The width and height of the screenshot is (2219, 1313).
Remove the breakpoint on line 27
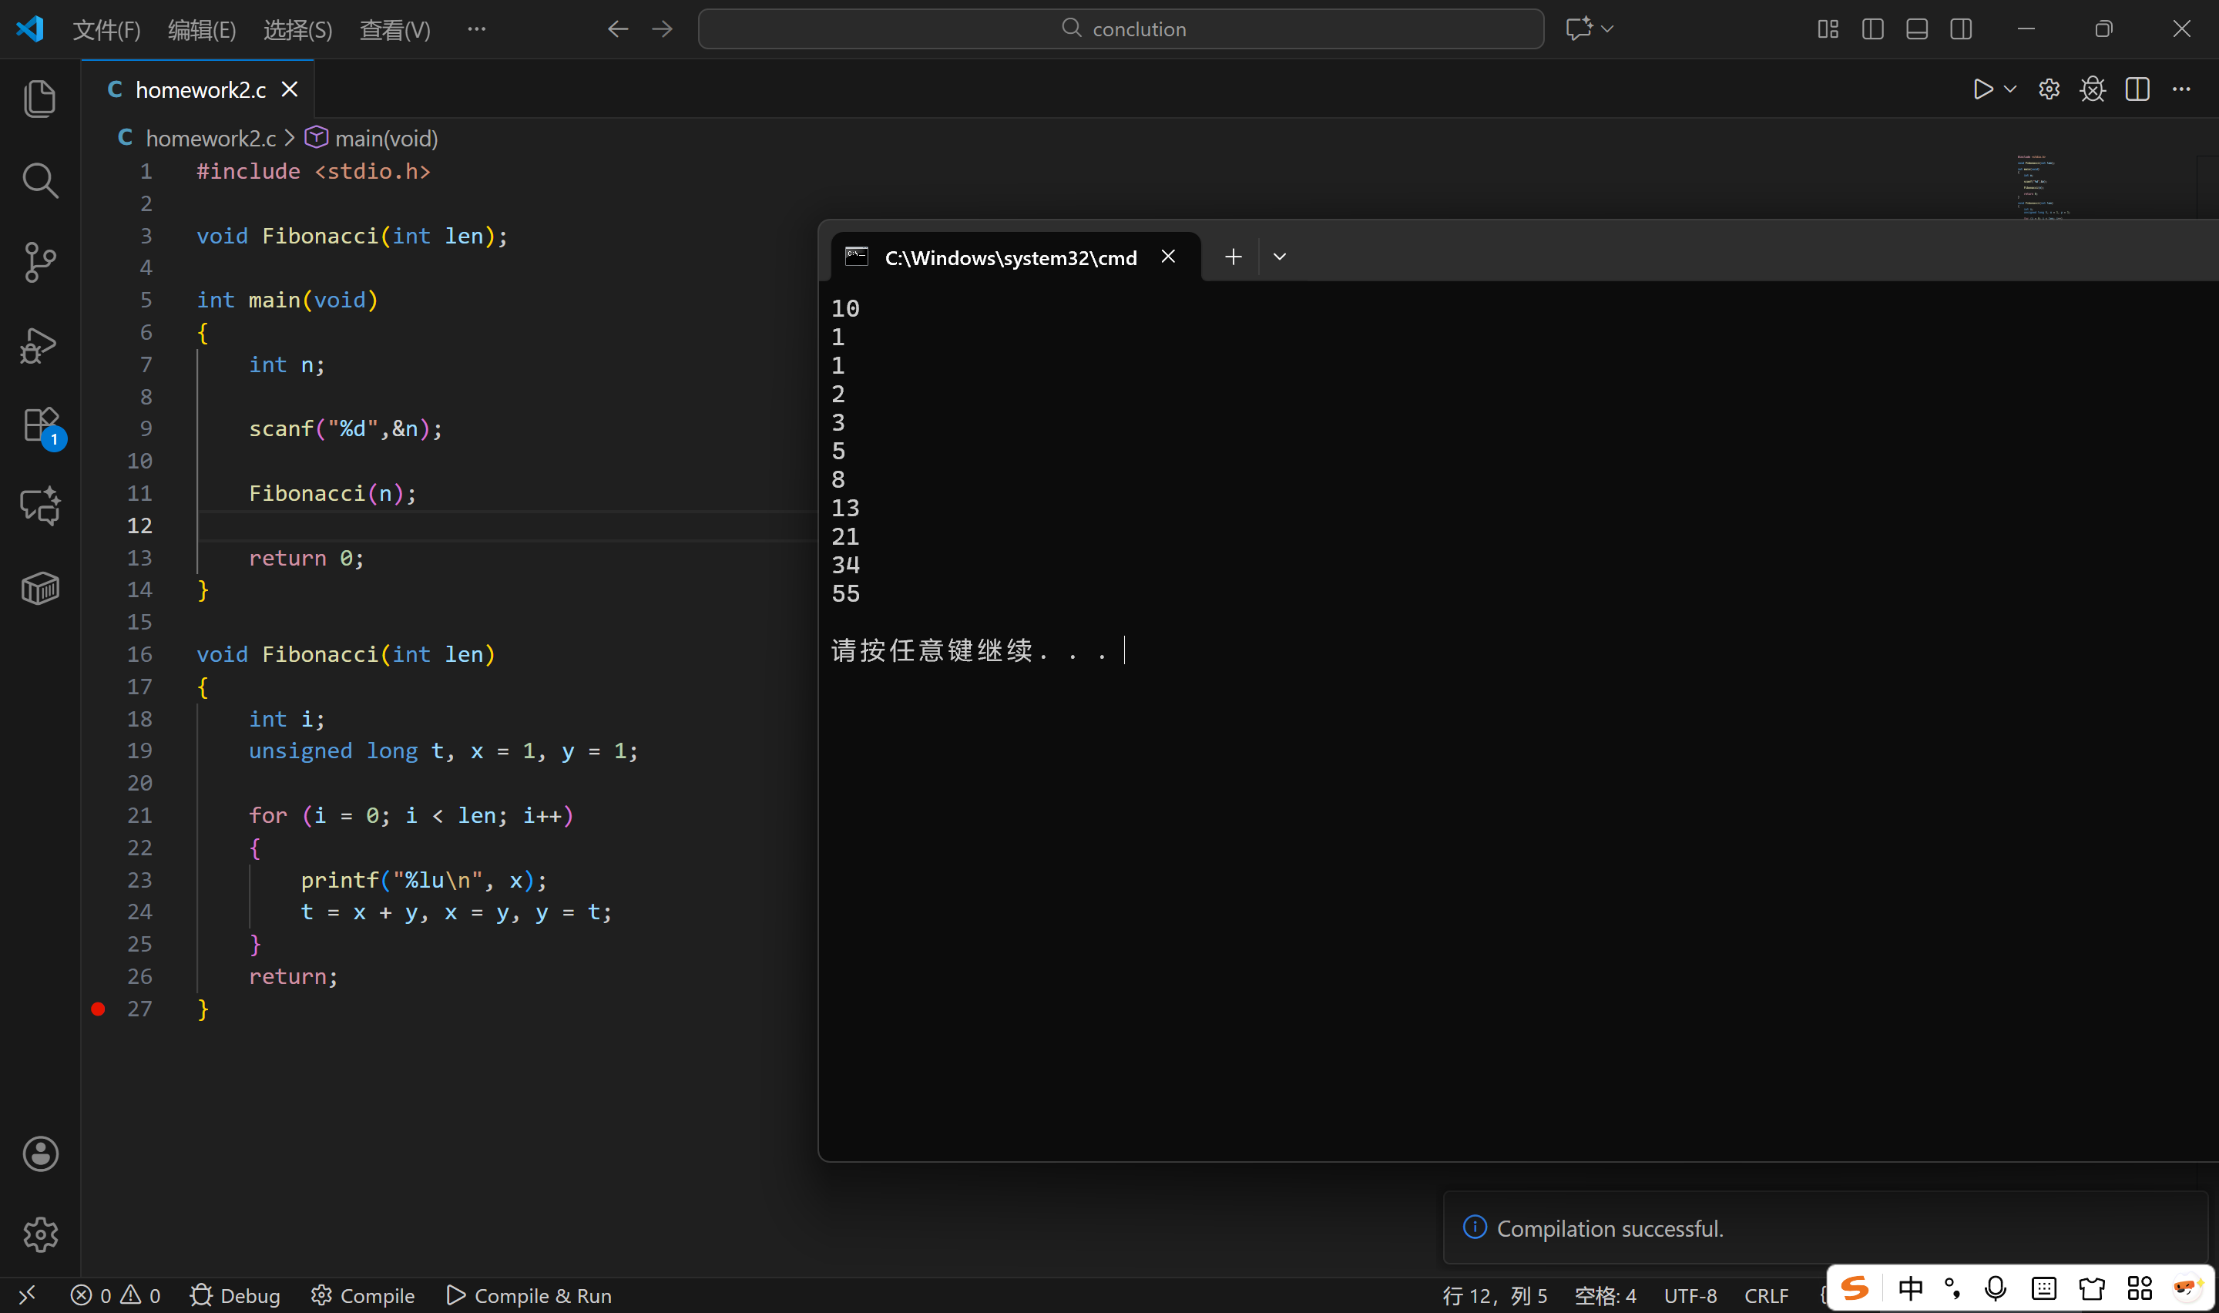98,1009
